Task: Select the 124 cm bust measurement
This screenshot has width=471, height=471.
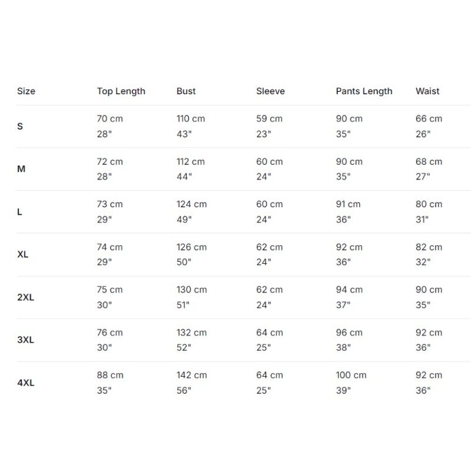Action: [x=192, y=204]
